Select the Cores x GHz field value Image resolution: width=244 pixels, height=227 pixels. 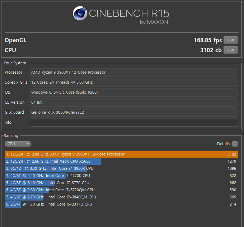tap(133, 82)
